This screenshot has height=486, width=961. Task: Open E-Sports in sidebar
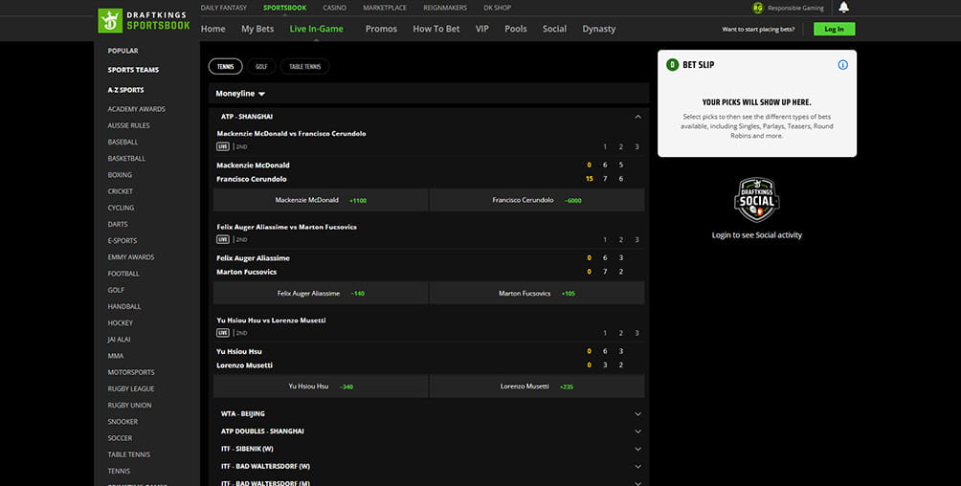(122, 241)
